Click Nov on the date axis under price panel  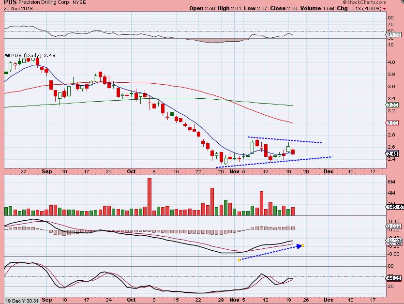coord(234,171)
